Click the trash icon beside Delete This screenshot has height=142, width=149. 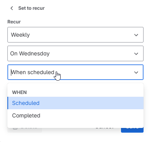coord(15,128)
